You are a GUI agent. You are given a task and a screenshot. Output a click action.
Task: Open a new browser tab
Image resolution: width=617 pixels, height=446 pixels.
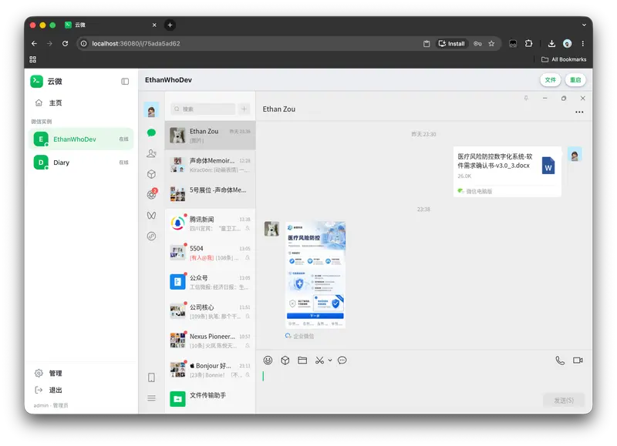170,25
